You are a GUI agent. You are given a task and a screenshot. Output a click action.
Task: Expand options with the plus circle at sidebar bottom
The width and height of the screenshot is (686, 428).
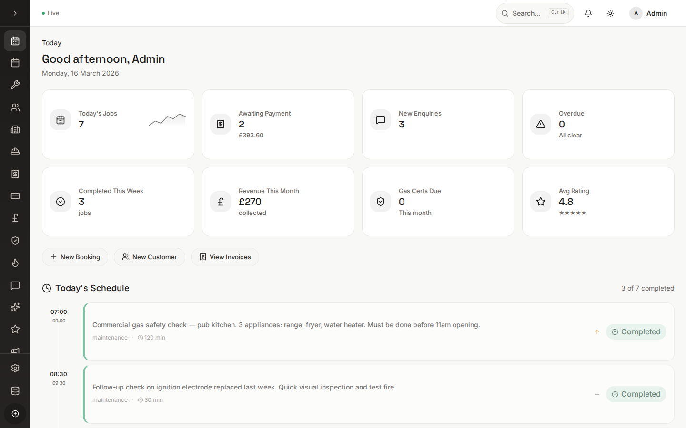[15, 414]
